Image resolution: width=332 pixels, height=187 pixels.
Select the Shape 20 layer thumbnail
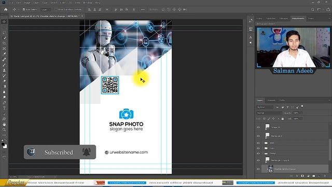[x=268, y=127]
